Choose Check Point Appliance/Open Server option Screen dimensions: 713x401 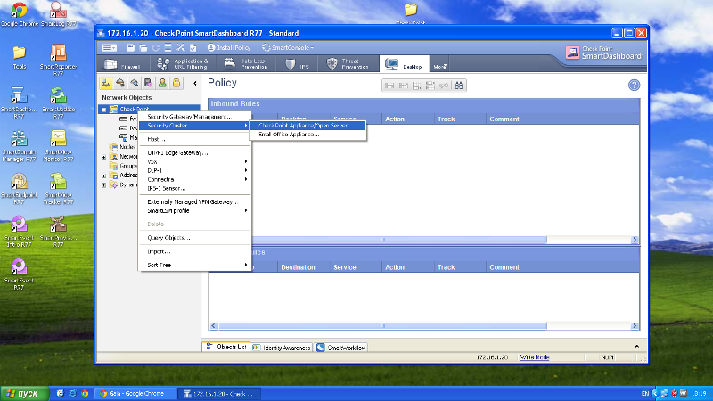pos(307,126)
